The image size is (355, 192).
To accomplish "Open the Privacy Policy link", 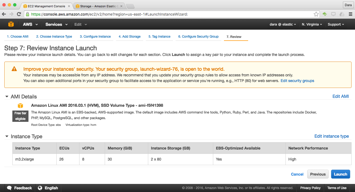I will tap(310, 188).
